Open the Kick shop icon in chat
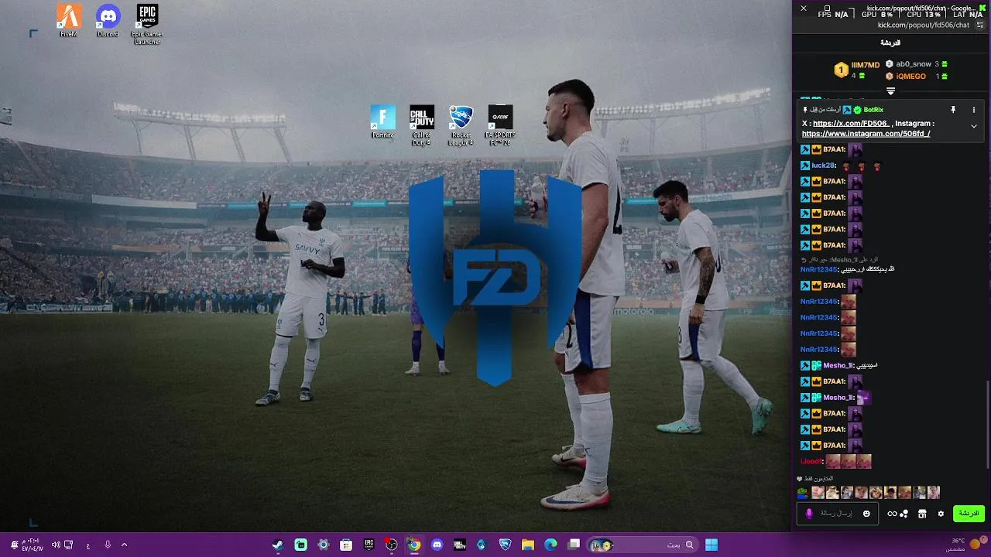The height and width of the screenshot is (557, 991). 922,514
